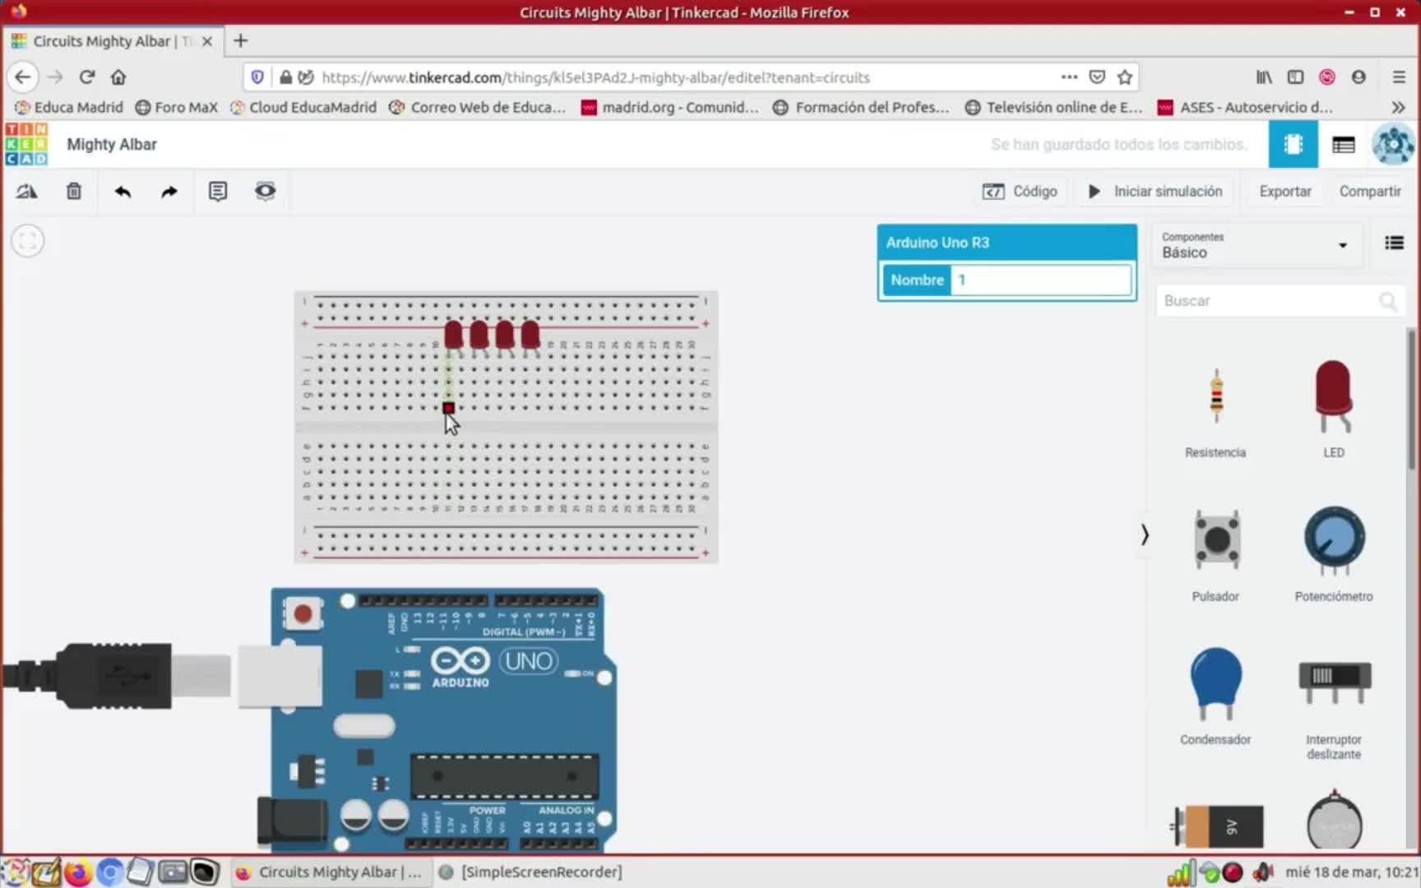
Task: Go back in Firefox
Action: (x=22, y=77)
